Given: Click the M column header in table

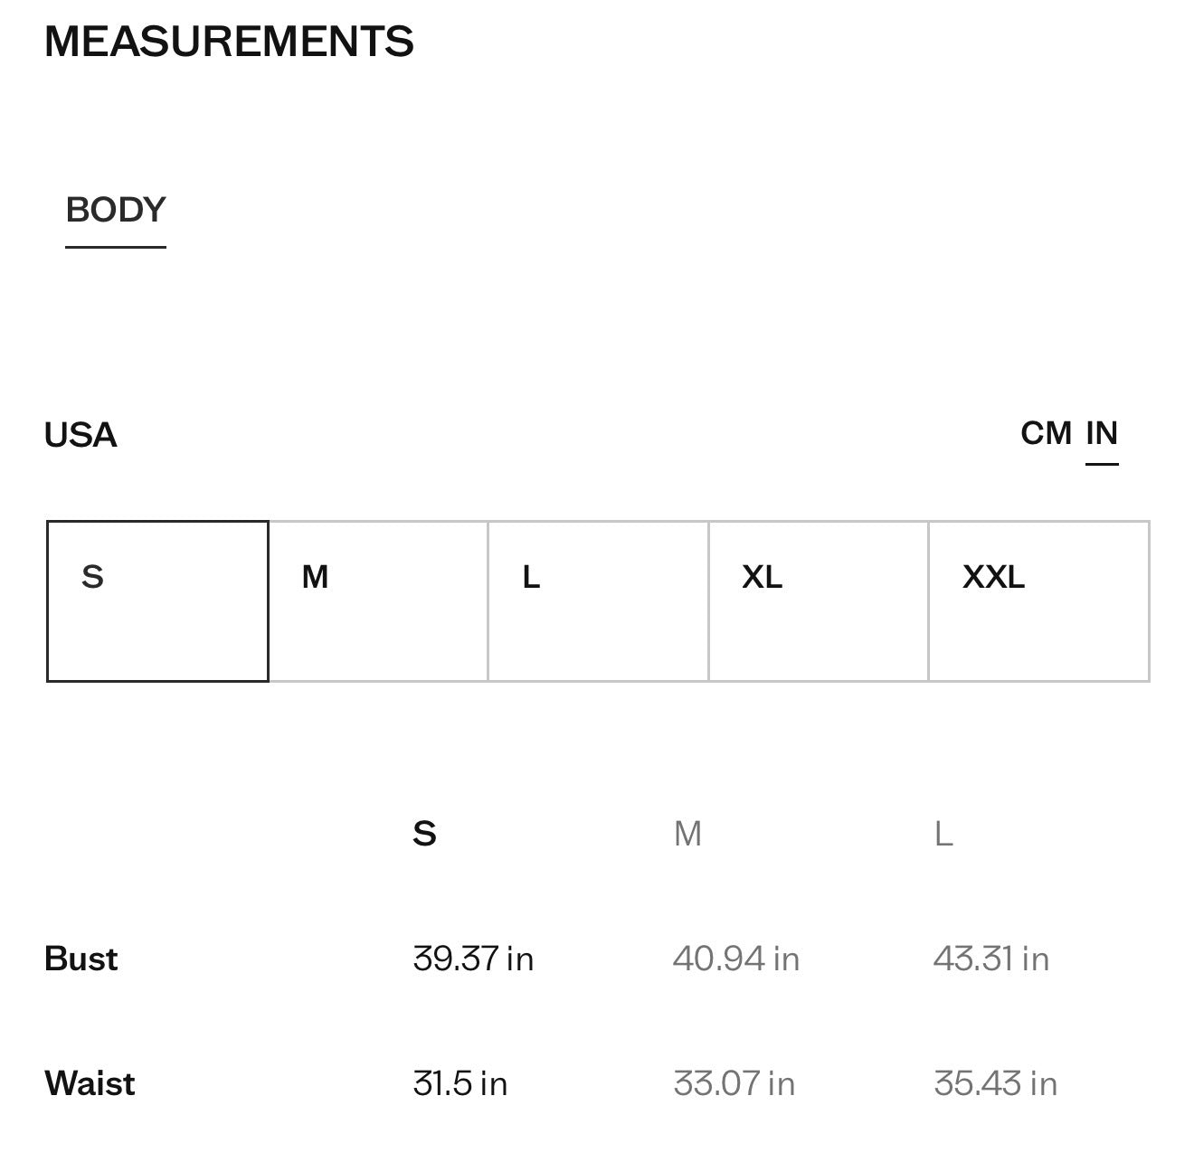Looking at the screenshot, I should [687, 833].
